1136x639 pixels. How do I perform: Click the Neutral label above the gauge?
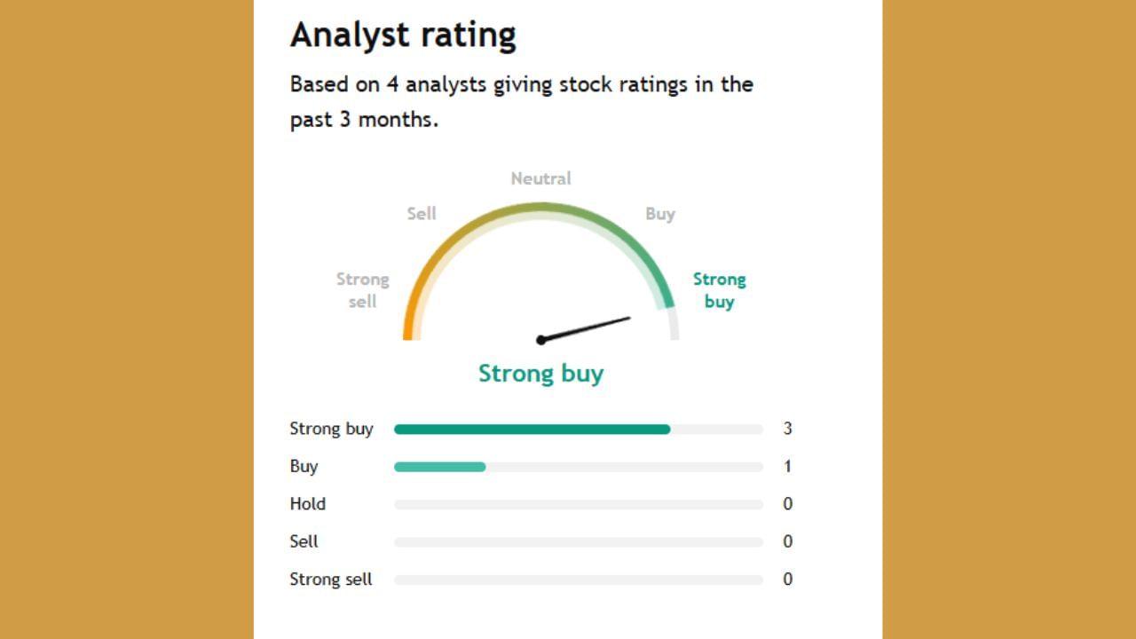click(540, 178)
